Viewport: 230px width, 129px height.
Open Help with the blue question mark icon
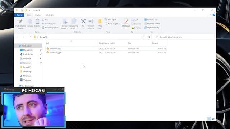[214, 15]
